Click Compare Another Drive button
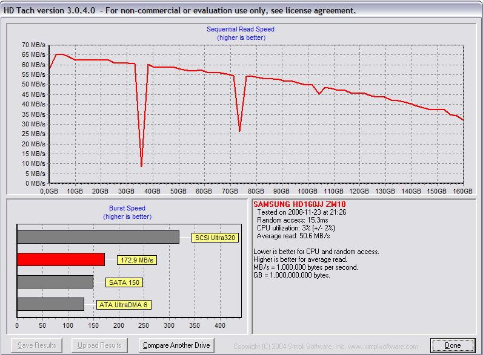Viewport: 483px width, 355px height. click(176, 345)
